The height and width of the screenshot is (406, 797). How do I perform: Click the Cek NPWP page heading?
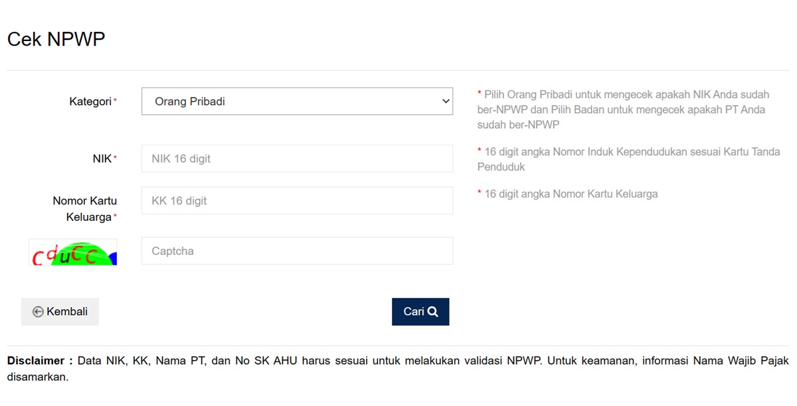pos(56,38)
